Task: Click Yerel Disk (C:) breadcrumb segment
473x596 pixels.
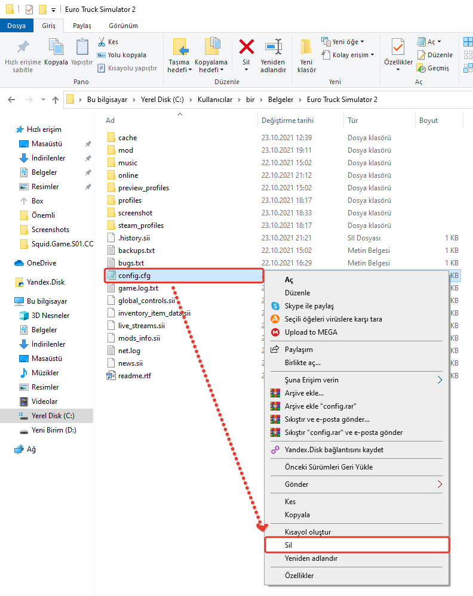Action: pyautogui.click(x=162, y=100)
